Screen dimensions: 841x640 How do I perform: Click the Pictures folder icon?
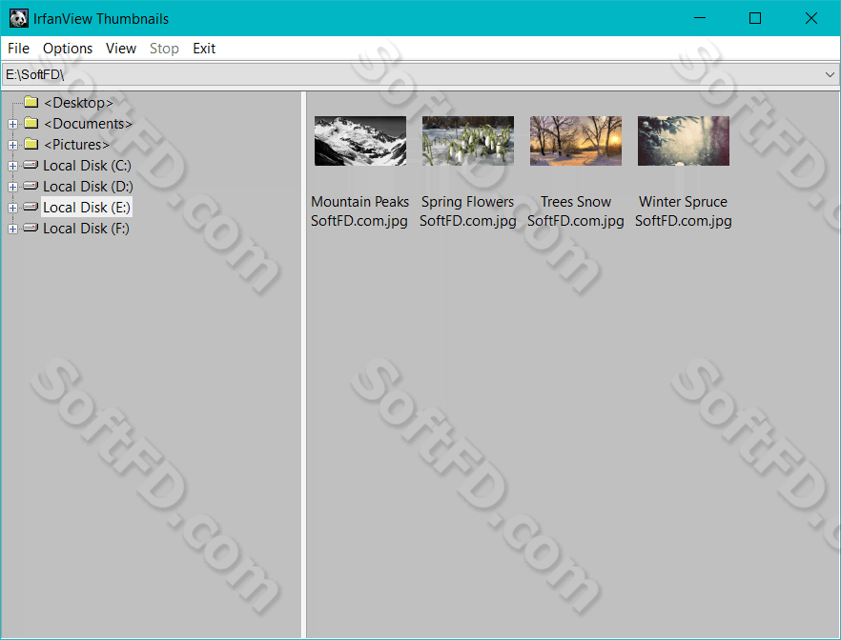point(31,144)
